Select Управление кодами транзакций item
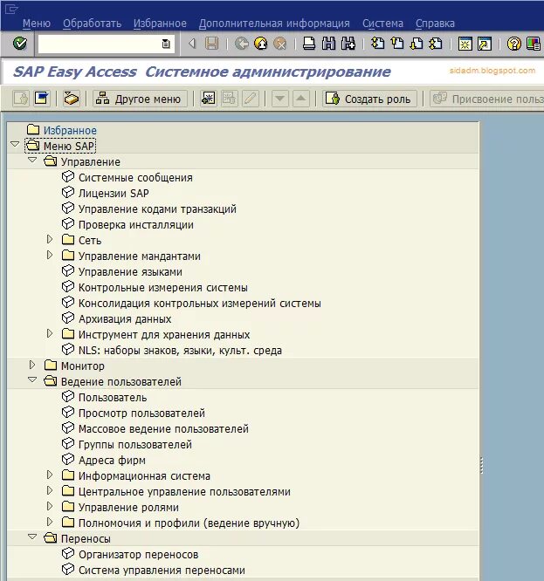 click(x=157, y=209)
